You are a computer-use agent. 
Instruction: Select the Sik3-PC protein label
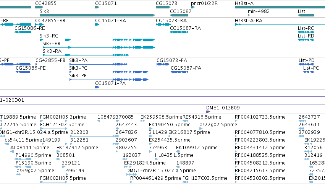click(78, 68)
